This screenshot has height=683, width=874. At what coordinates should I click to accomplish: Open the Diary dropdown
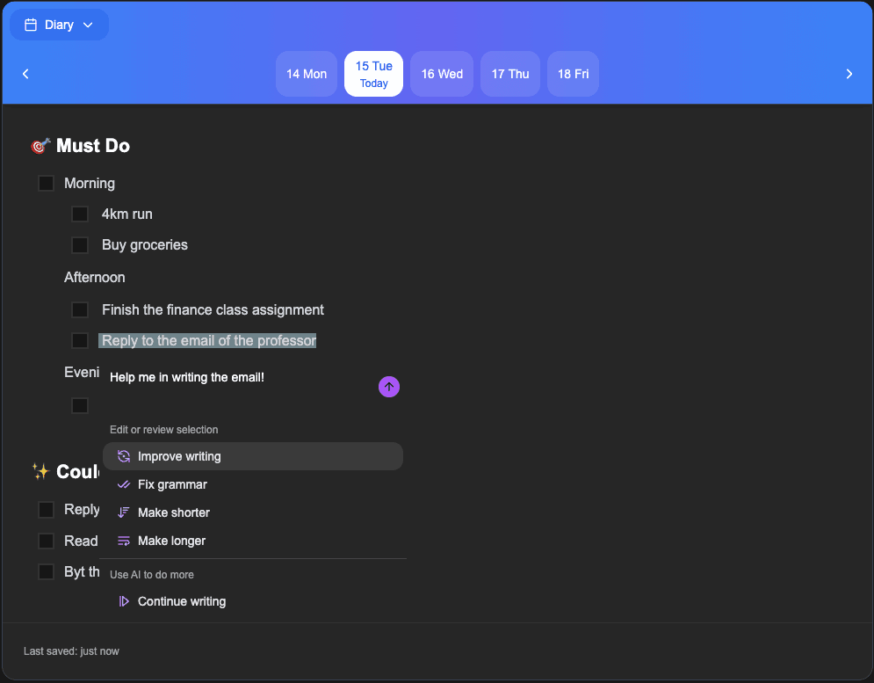58,25
